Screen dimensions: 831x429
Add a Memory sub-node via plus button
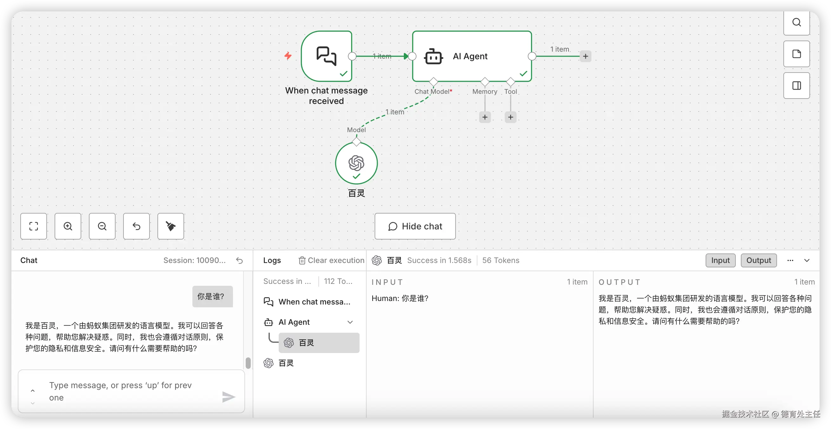tap(484, 117)
